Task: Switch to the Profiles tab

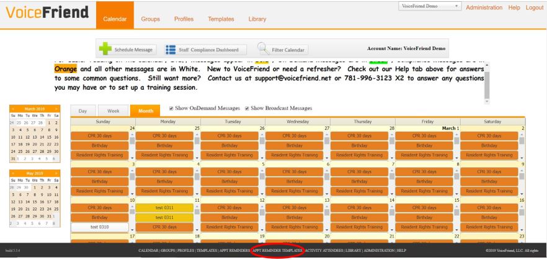Action: (184, 19)
